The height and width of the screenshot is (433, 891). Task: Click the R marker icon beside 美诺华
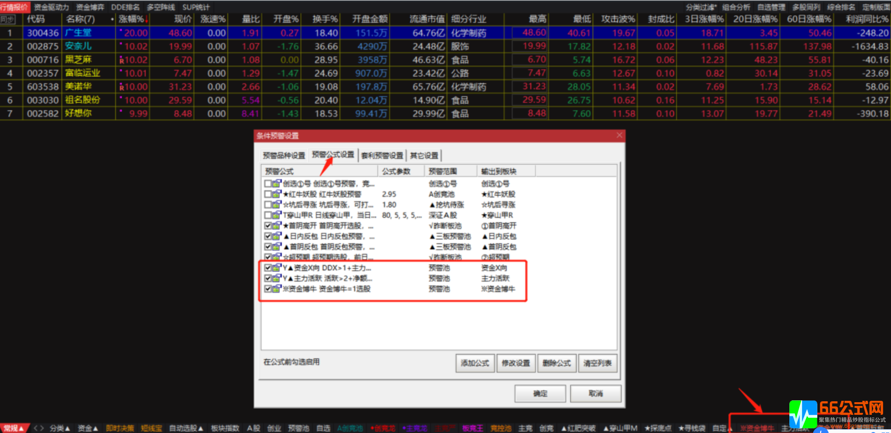pyautogui.click(x=122, y=86)
